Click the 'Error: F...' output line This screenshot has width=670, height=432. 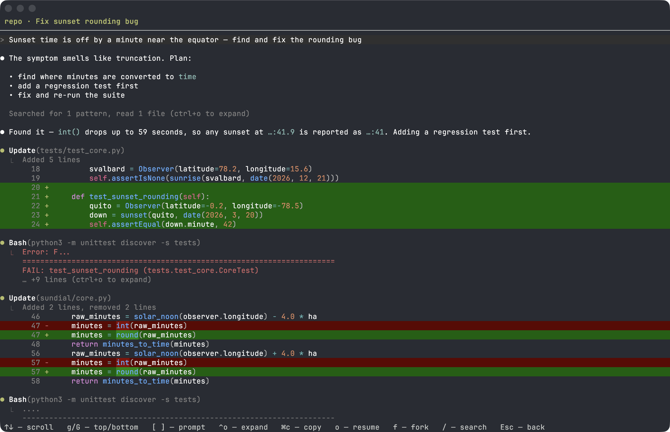click(46, 252)
